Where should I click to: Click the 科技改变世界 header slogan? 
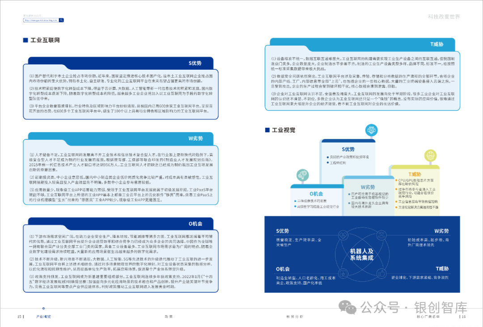(x=444, y=17)
